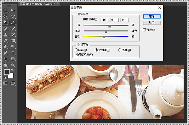Select the Eyedropper tool
Viewport: 189px width, 125px height.
[13, 22]
